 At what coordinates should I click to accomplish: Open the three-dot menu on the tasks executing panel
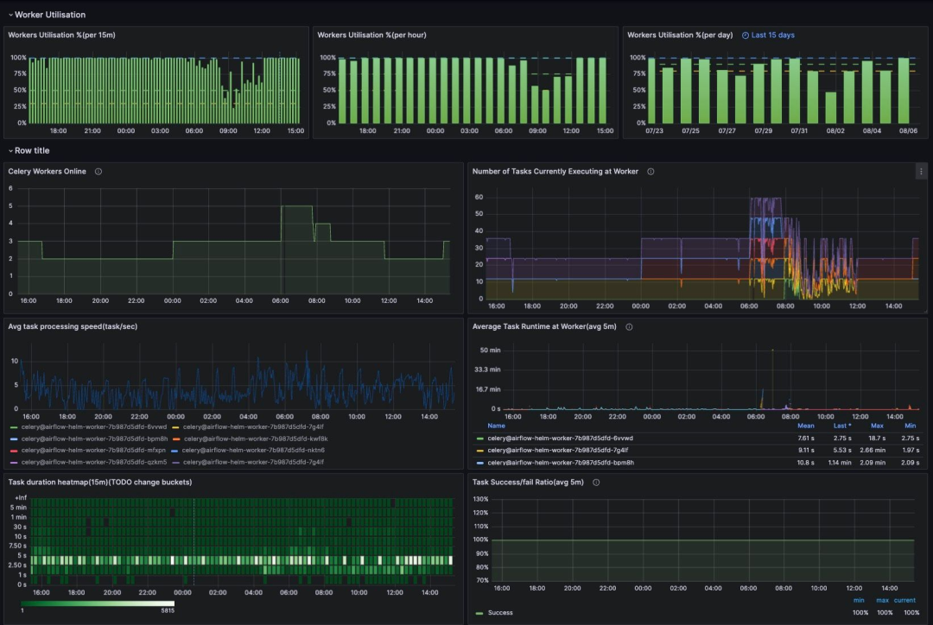tap(921, 172)
